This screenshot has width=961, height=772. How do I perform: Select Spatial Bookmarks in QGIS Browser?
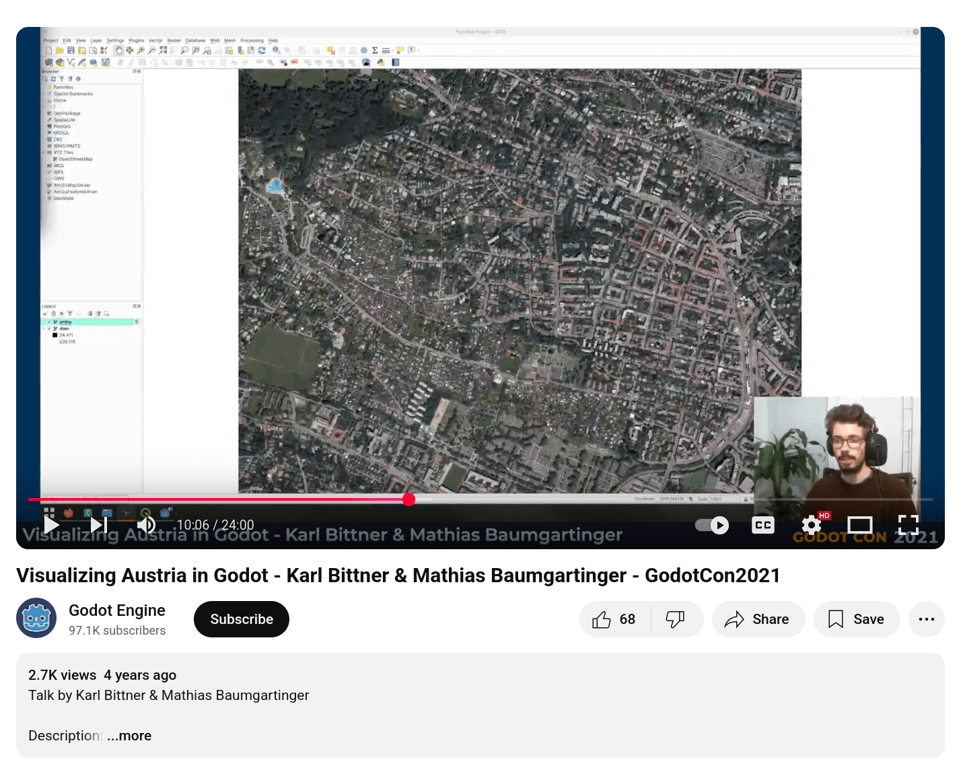click(x=73, y=94)
